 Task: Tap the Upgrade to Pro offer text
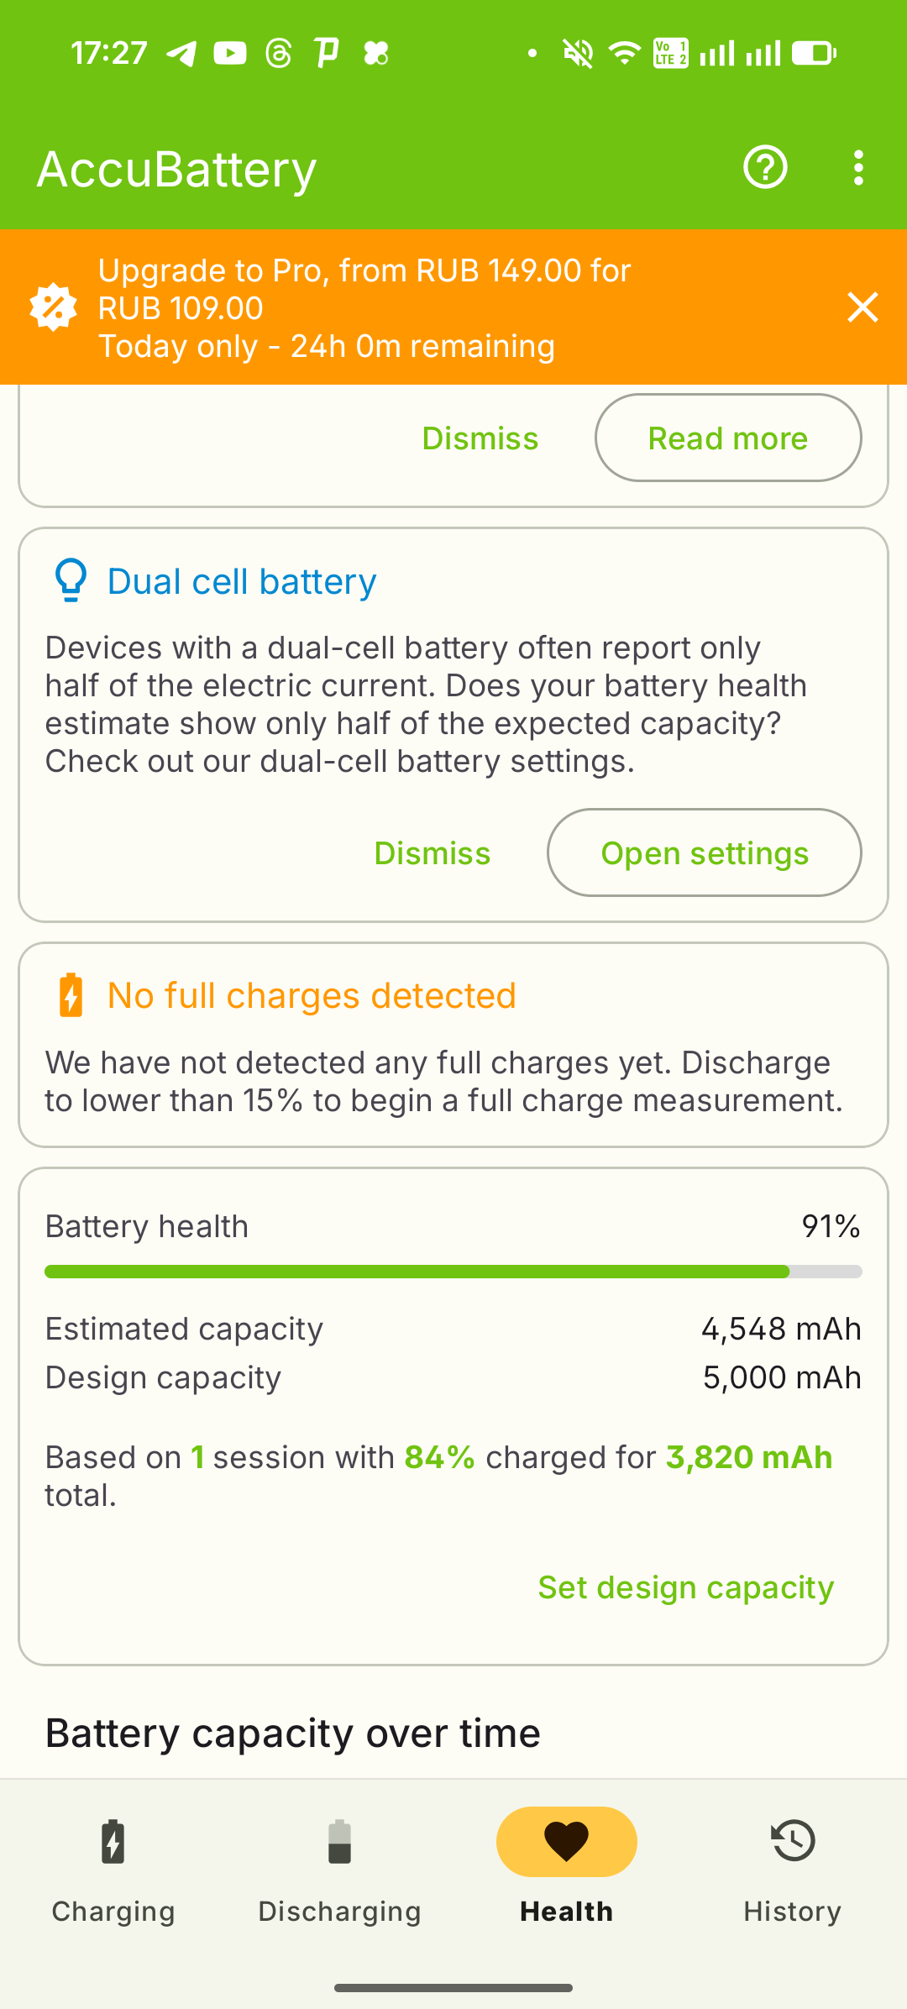(364, 307)
